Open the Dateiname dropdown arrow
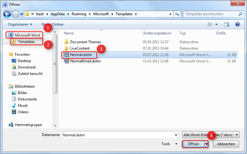The width and height of the screenshot is (247, 154). tap(176, 135)
